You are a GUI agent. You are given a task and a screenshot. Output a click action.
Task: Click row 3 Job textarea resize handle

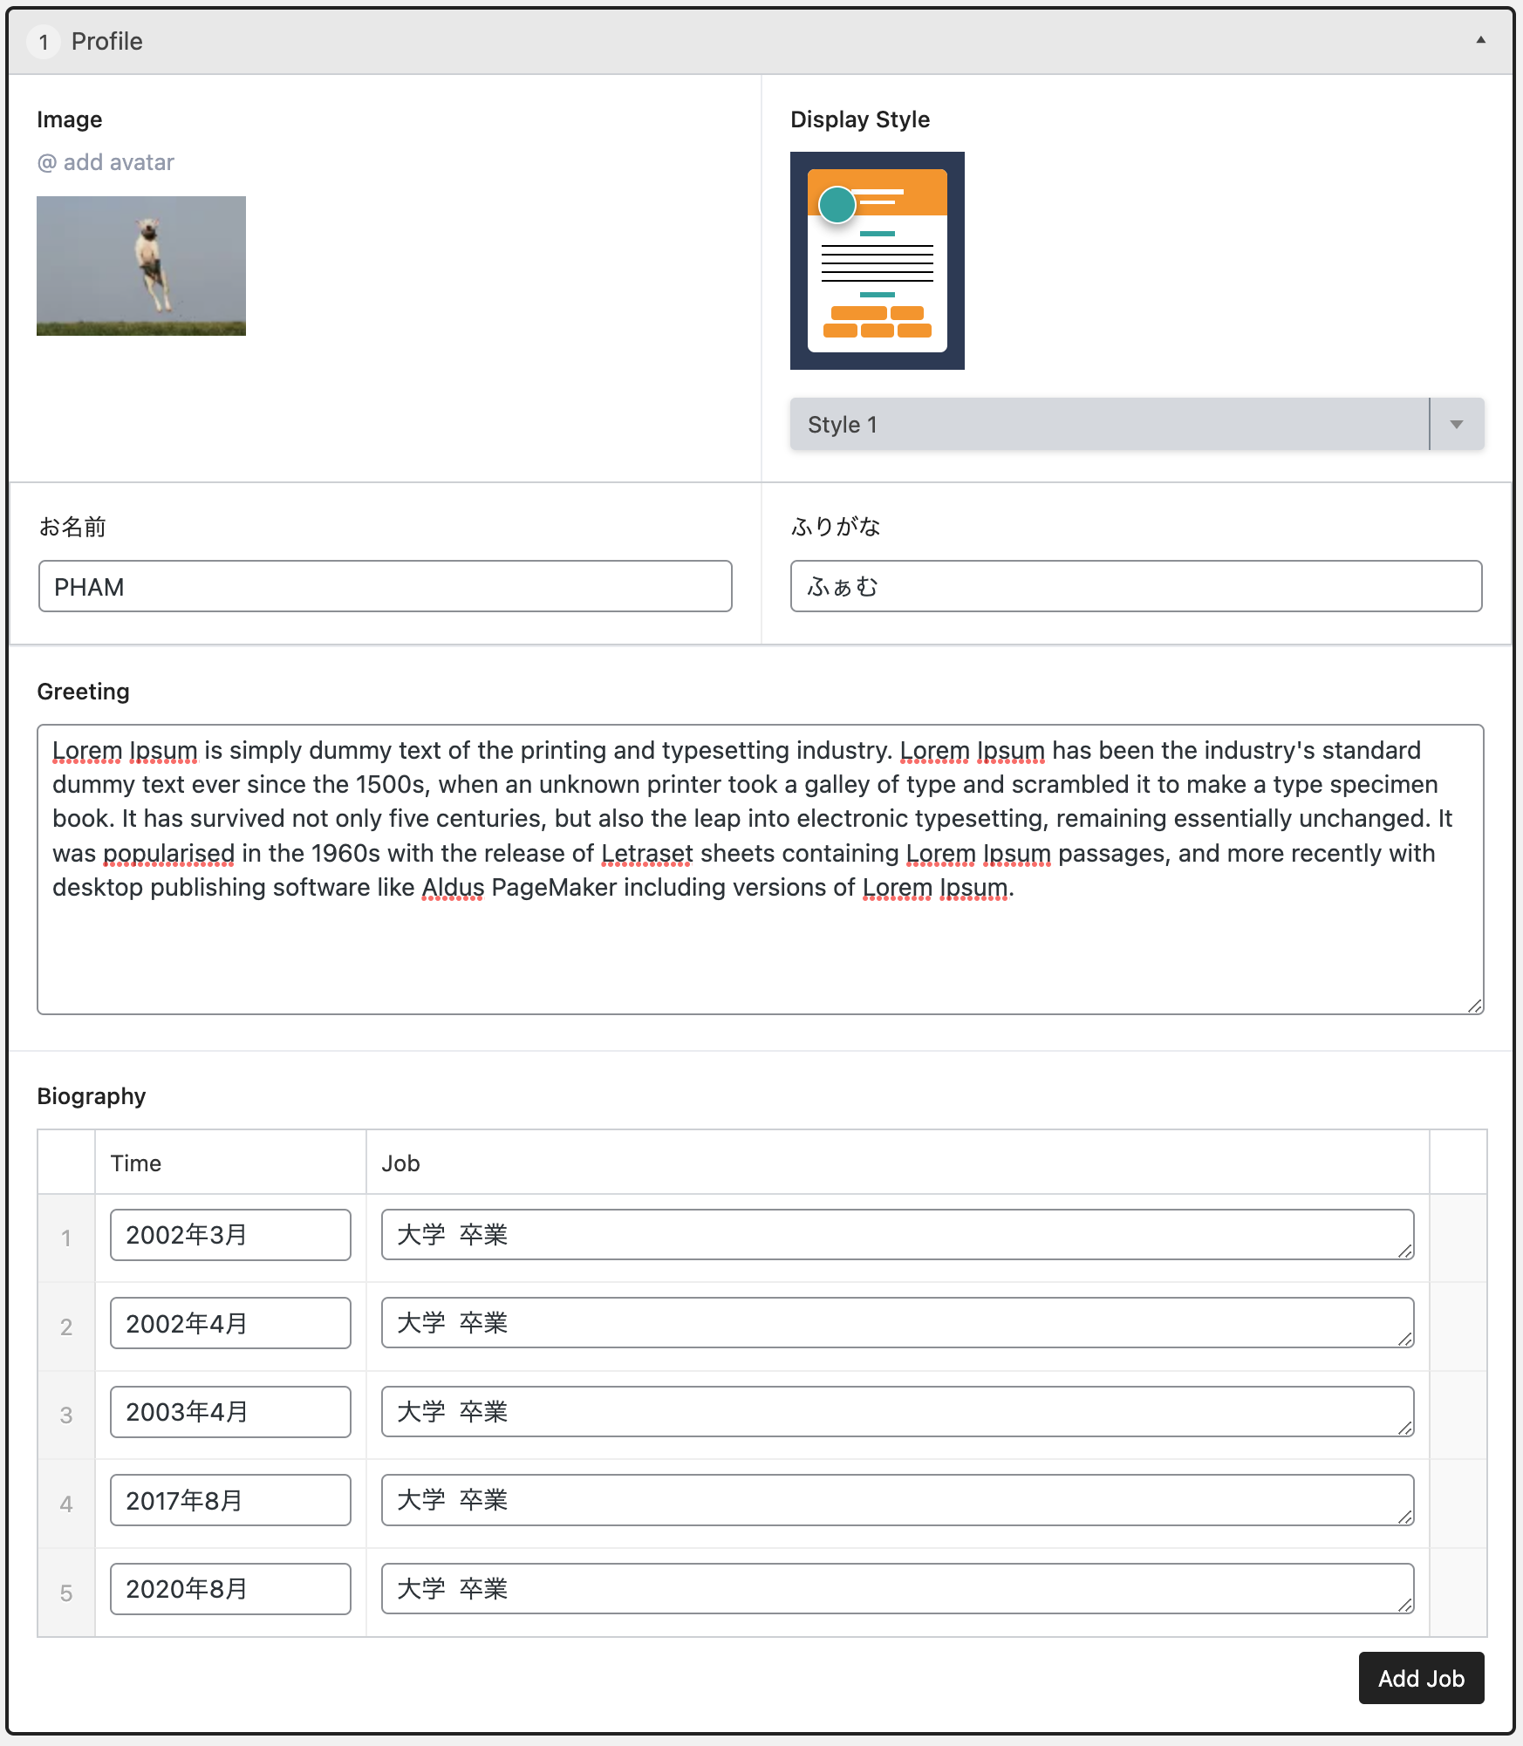coord(1404,1428)
